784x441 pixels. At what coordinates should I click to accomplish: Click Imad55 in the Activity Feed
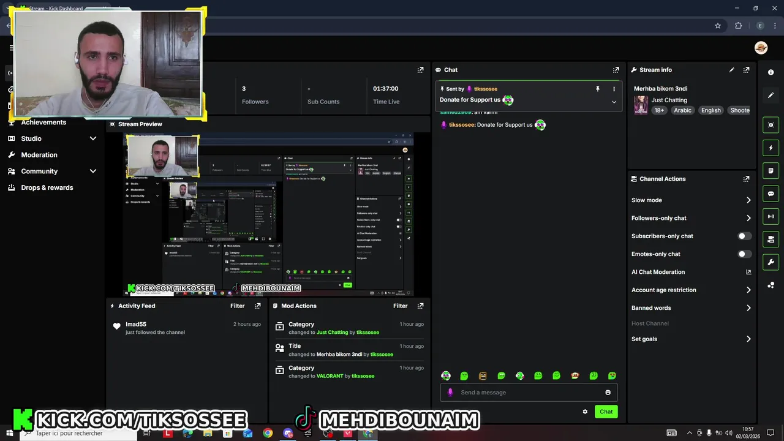[136, 324]
